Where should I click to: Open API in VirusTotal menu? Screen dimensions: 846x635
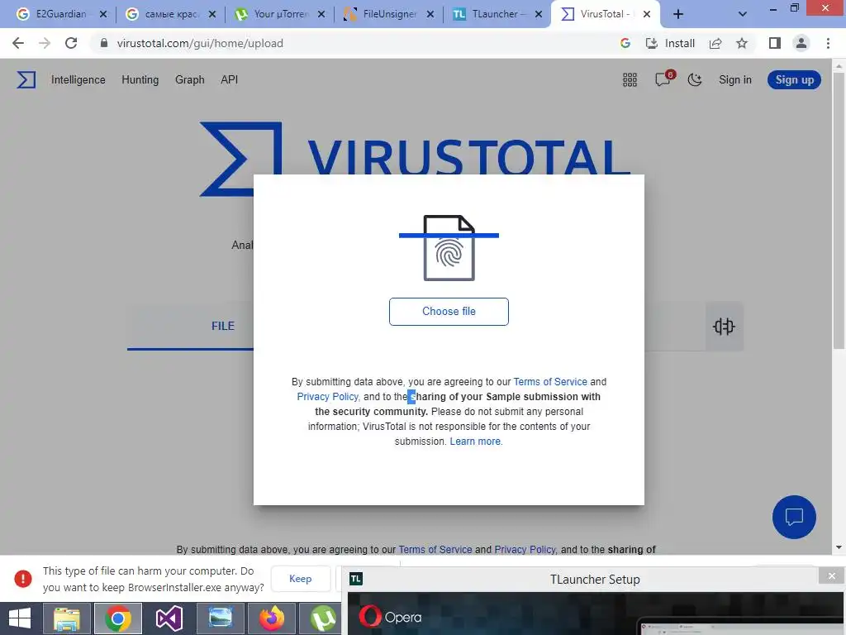230,80
